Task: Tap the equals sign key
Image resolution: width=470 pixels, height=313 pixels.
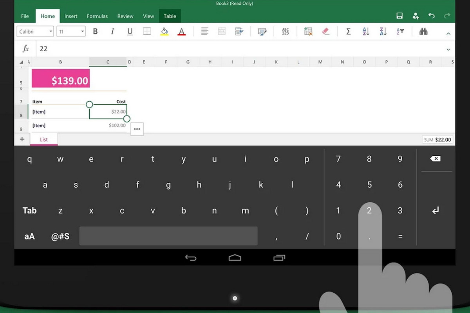Action: [400, 236]
